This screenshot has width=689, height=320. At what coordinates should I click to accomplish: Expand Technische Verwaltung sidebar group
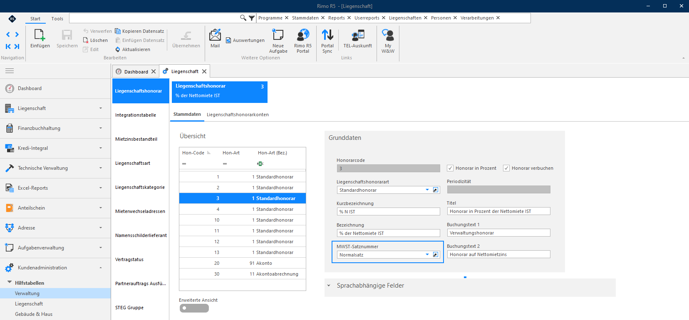[101, 168]
